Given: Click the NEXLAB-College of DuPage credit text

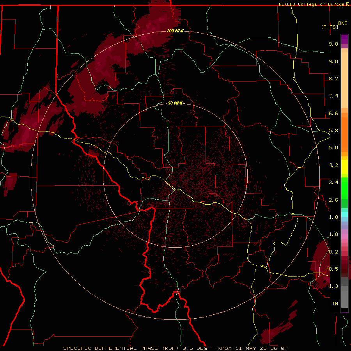Looking at the screenshot, I should 312,4.
